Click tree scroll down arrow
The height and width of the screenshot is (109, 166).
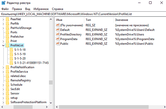click(x=51, y=103)
